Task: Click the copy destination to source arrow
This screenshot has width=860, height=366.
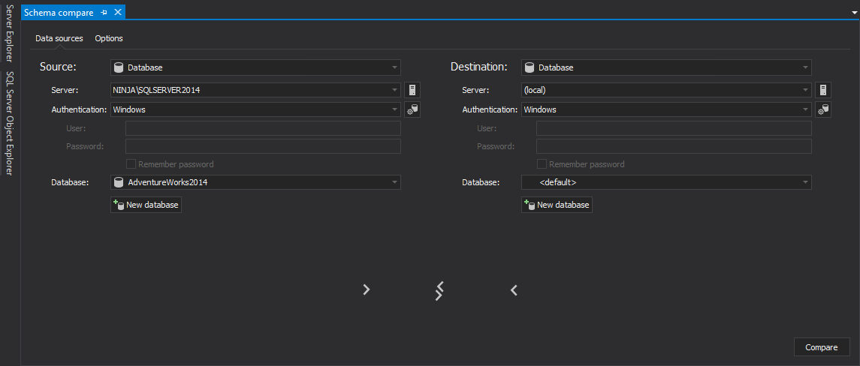Action: point(514,289)
